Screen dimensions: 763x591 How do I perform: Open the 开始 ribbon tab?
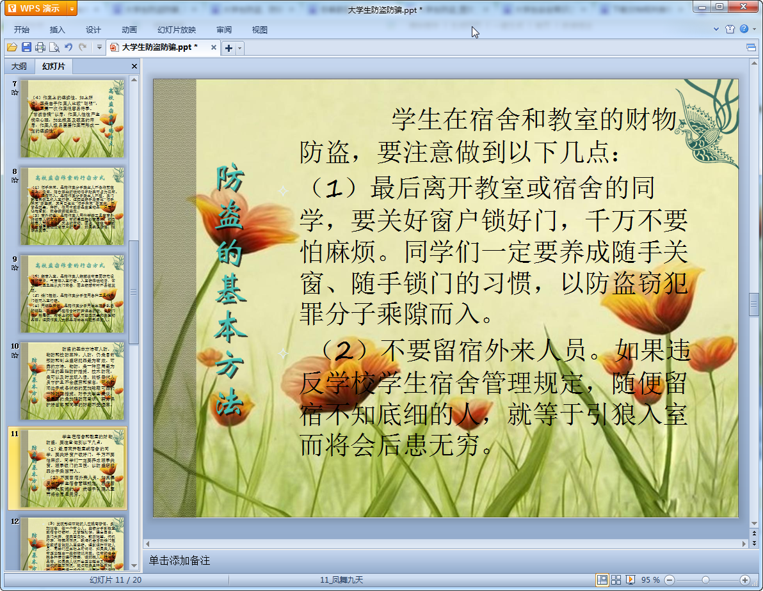click(x=22, y=29)
